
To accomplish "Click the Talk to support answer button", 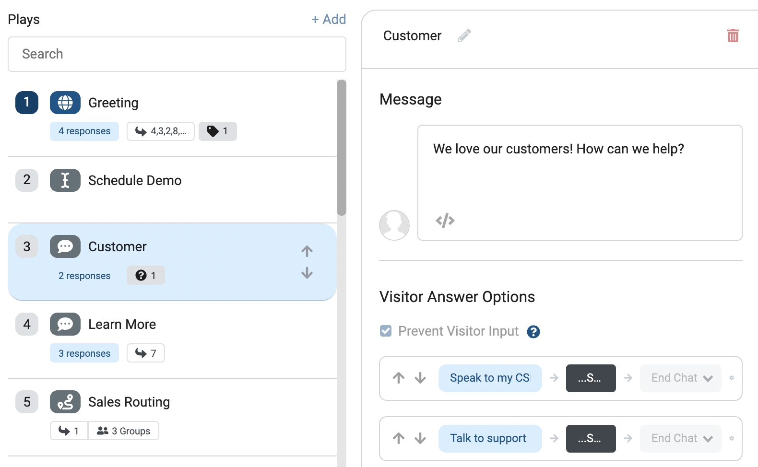I will coord(490,438).
